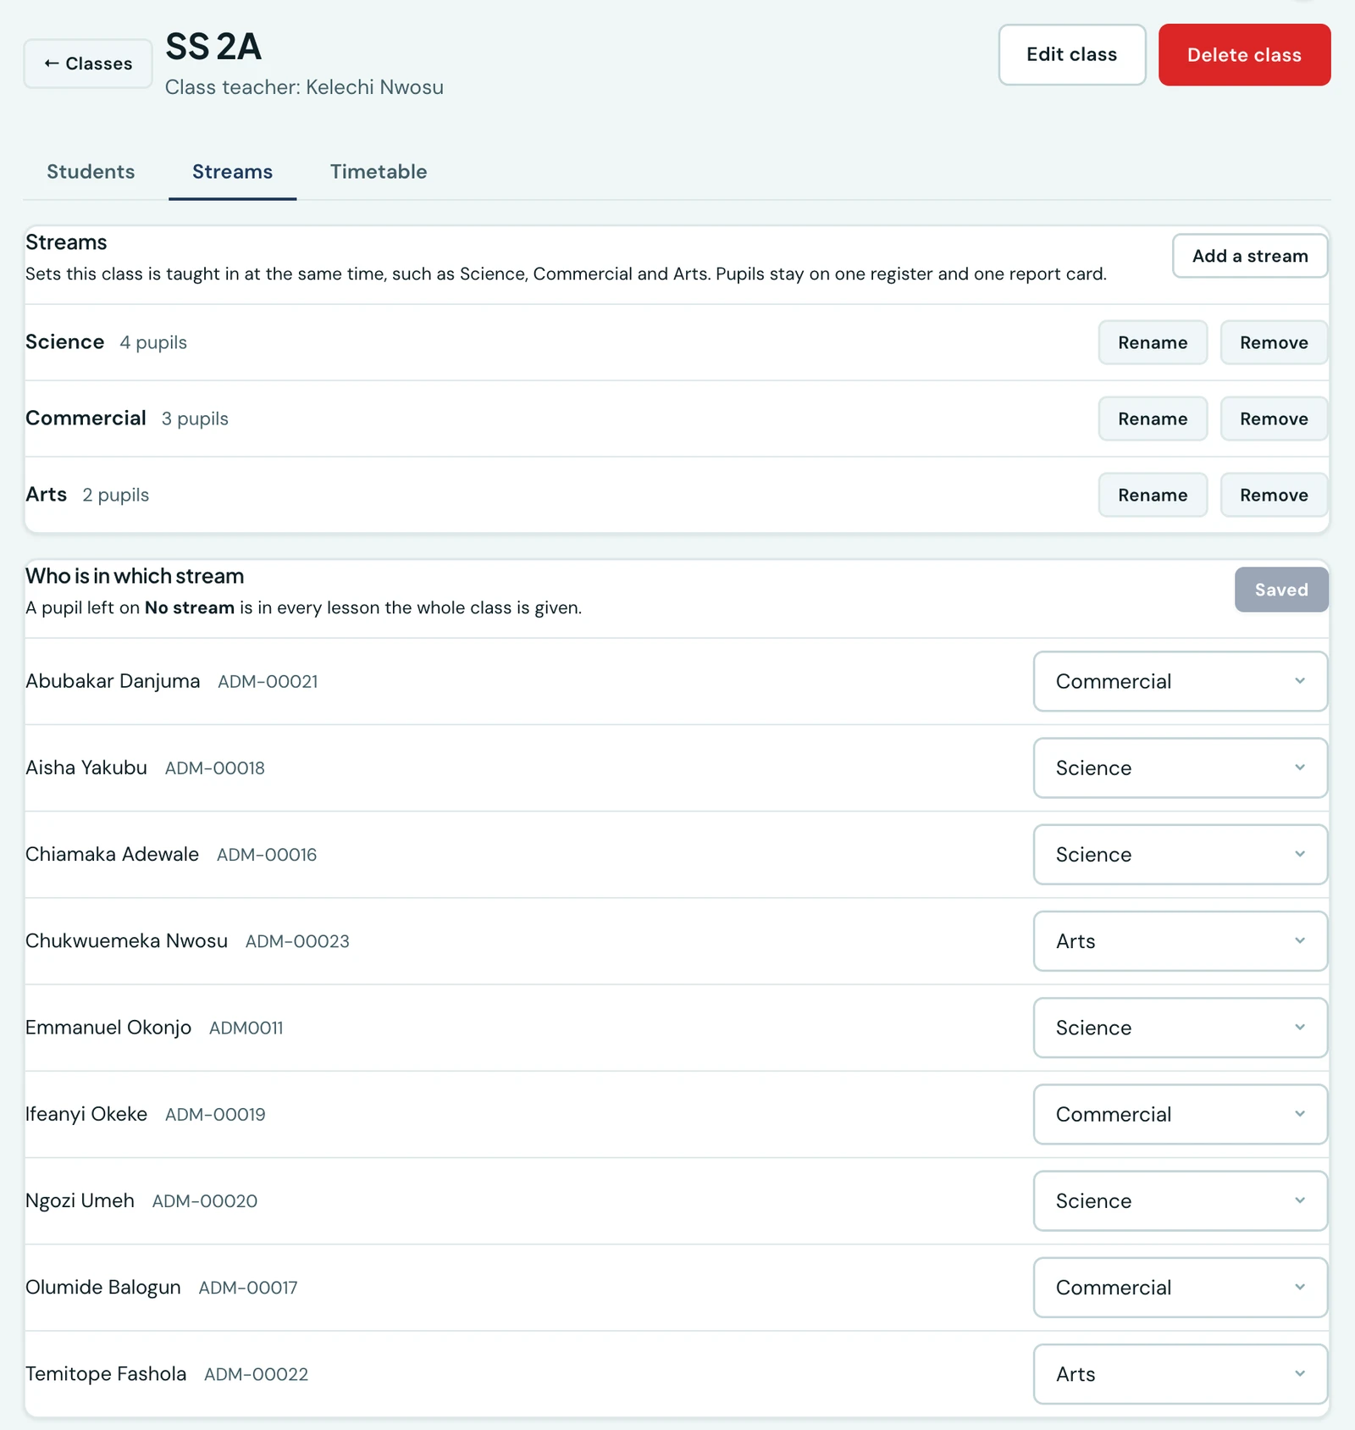Click Add a stream button
Screen dimensions: 1355x1430
(1250, 256)
